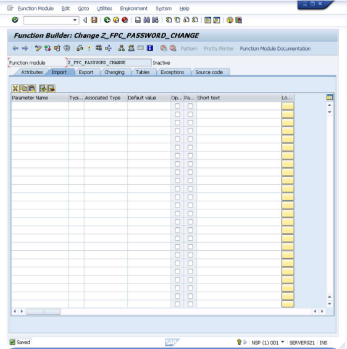Expand the NSP system info dropdown
Image resolution: width=347 pixels, height=349 pixels.
point(283,342)
